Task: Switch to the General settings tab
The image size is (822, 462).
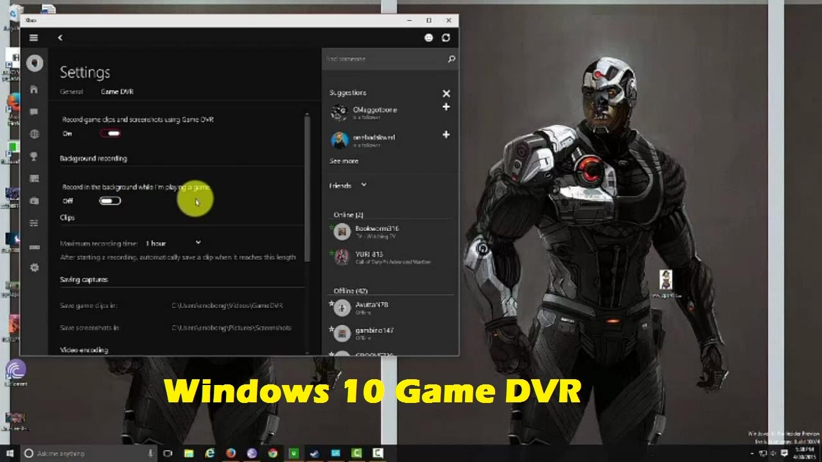Action: coord(71,92)
